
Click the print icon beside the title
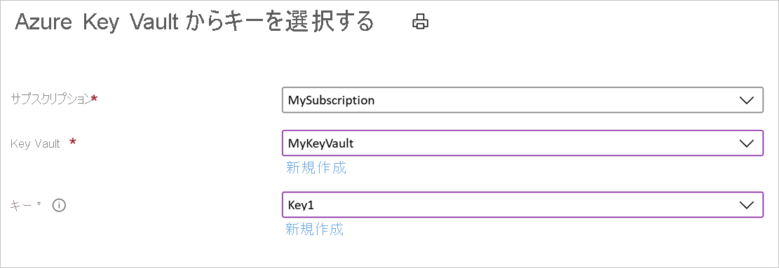[420, 22]
